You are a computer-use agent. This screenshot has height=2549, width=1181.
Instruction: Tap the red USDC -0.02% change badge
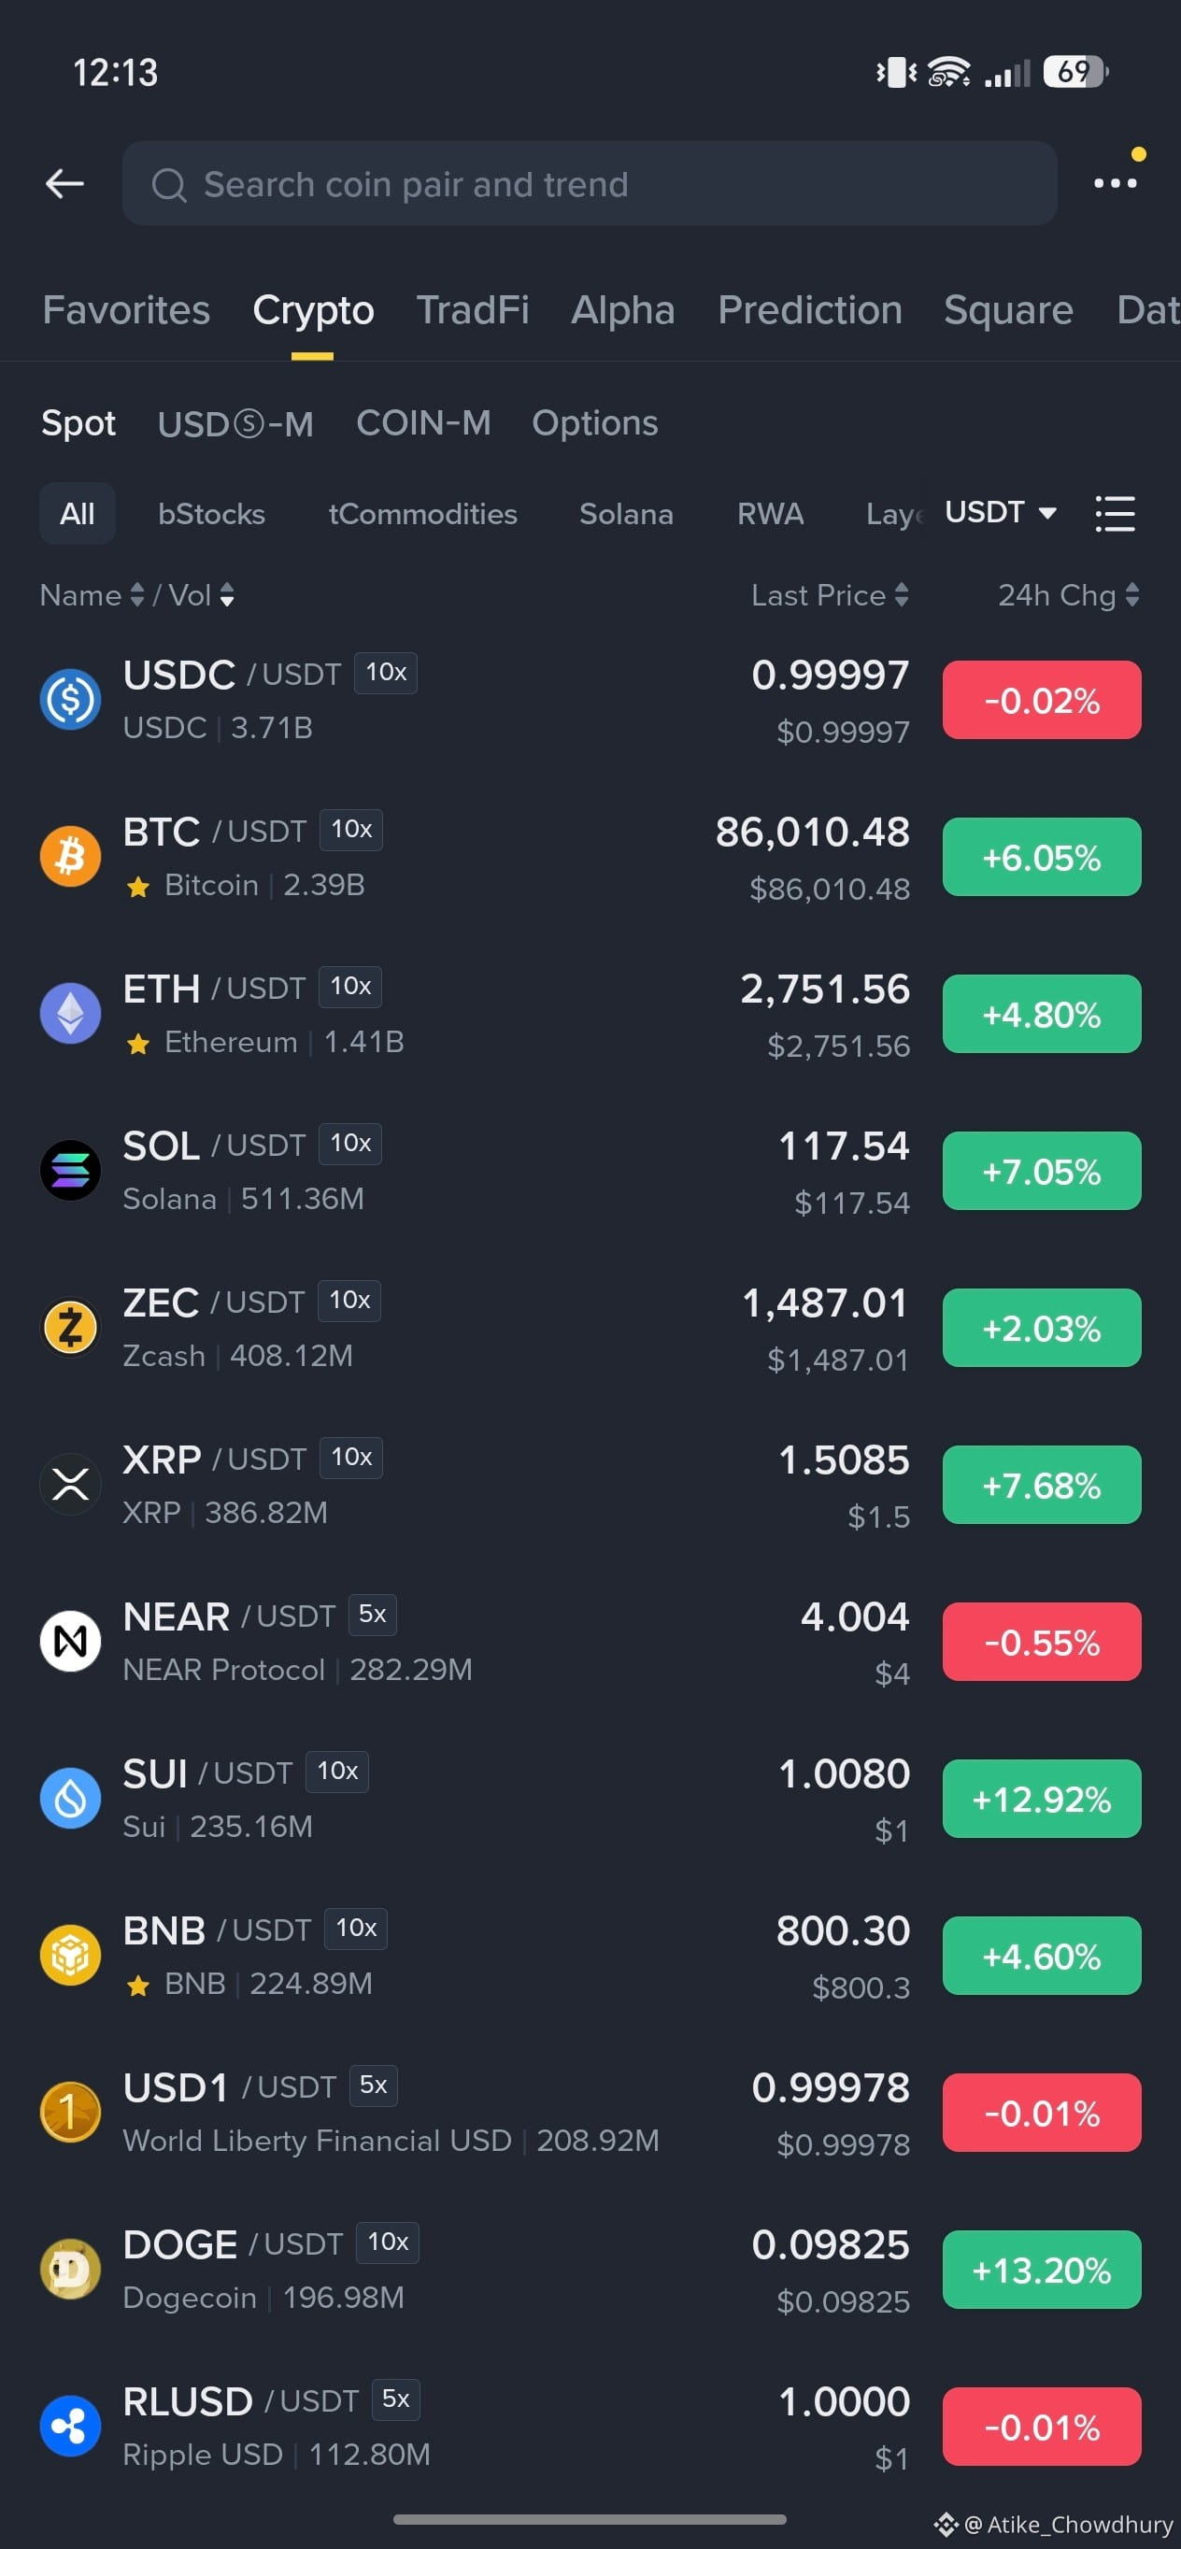click(1042, 700)
